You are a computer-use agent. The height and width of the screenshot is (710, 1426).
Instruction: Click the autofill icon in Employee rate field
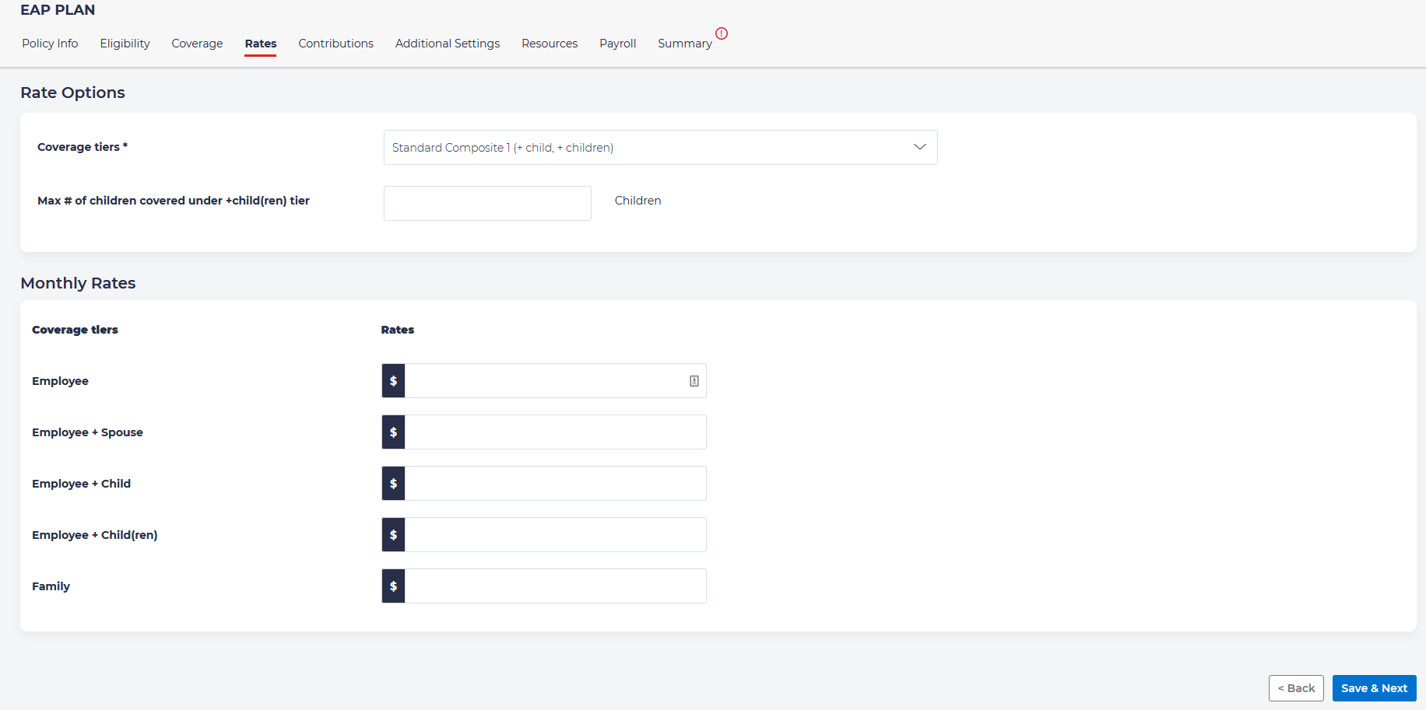[x=694, y=381]
